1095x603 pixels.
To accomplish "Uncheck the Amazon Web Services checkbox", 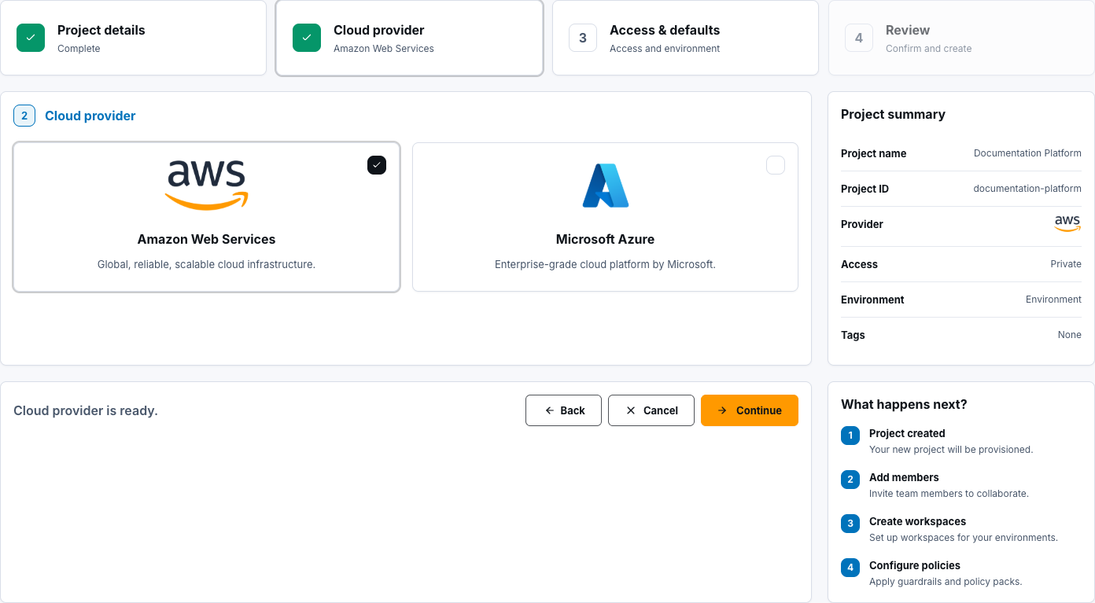I will click(377, 165).
